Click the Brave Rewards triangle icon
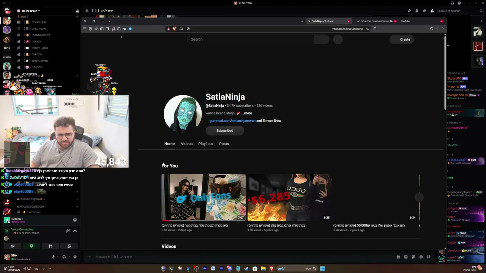Image resolution: width=486 pixels, height=273 pixels. click(168, 29)
